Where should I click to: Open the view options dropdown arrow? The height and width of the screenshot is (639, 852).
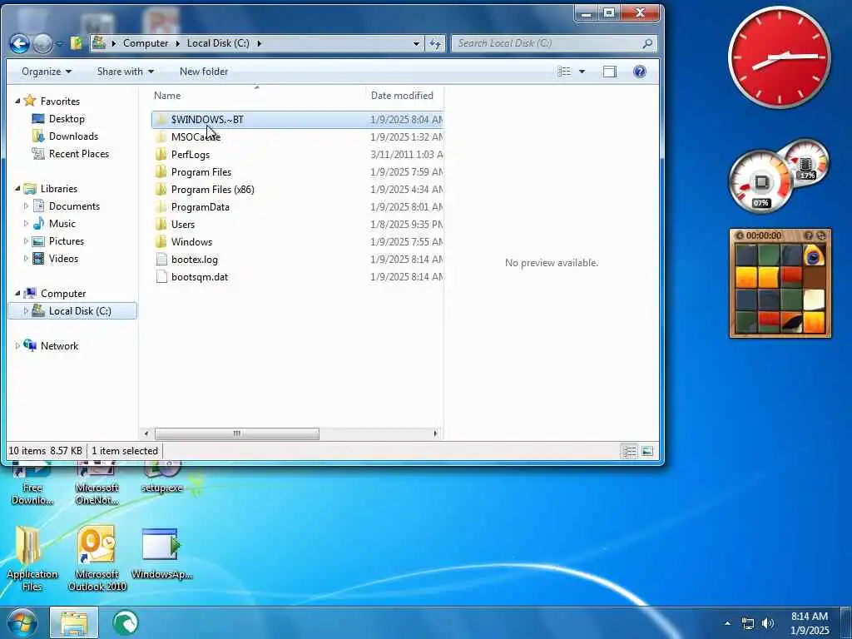(x=582, y=72)
